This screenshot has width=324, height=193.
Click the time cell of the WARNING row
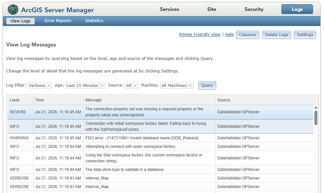tap(58, 138)
